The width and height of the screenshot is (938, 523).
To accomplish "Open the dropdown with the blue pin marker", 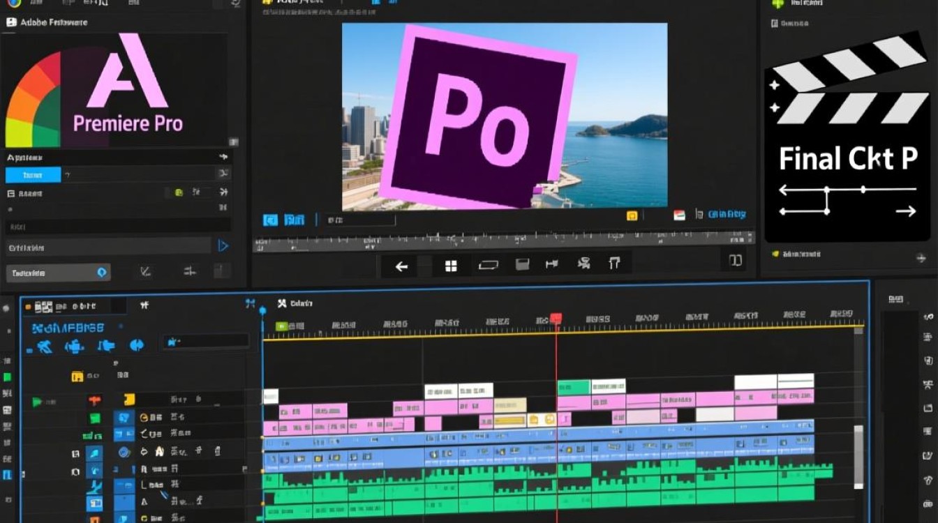I will point(59,273).
